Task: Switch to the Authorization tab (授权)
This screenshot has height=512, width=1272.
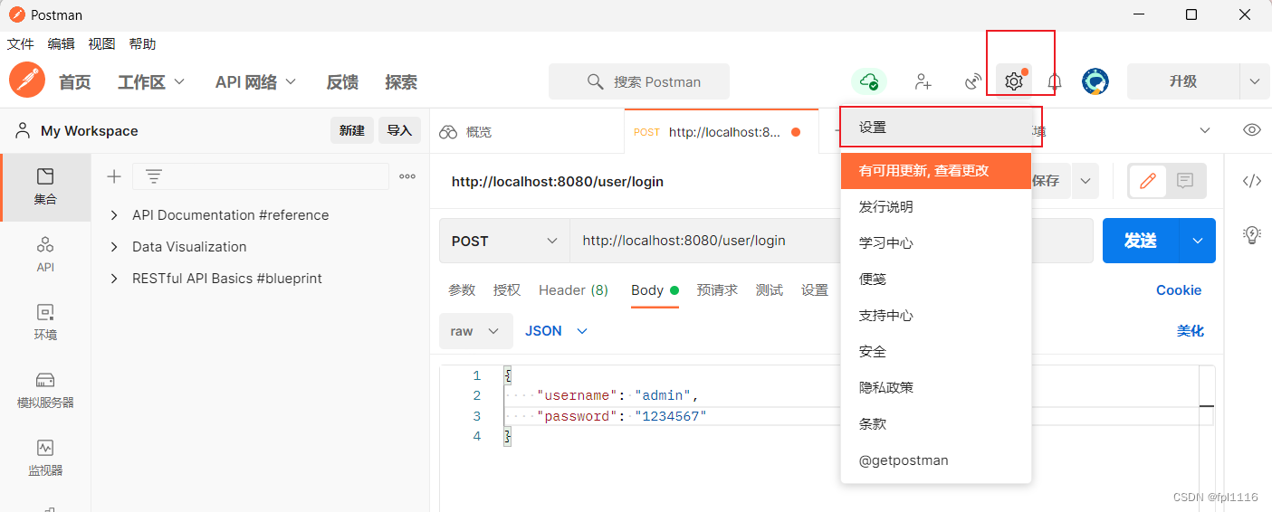Action: coord(507,290)
